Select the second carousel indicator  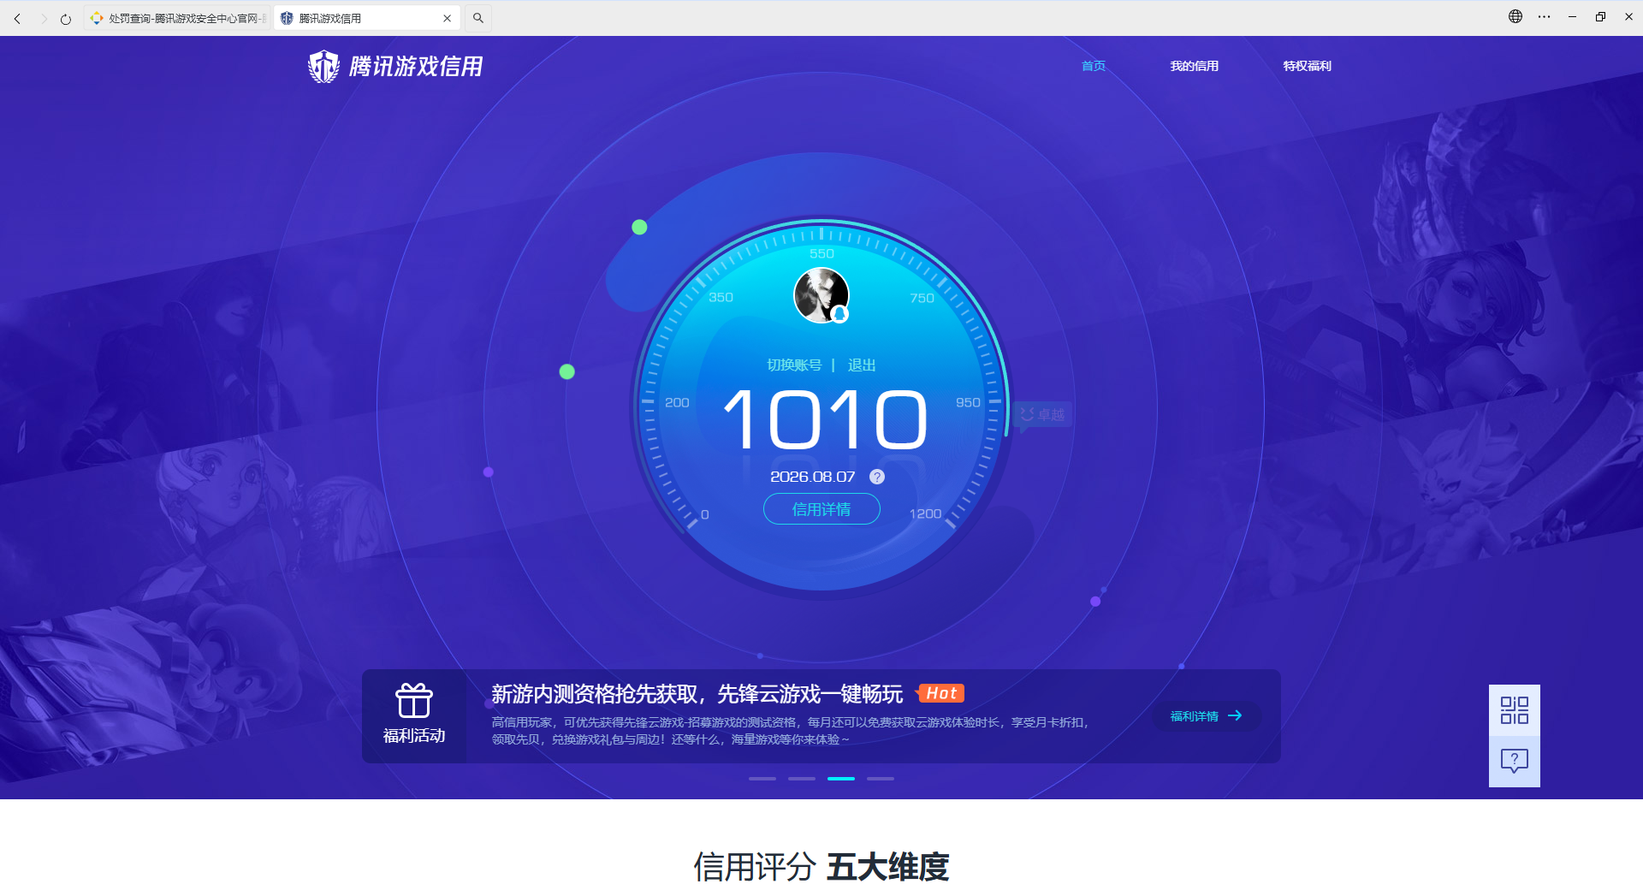[802, 779]
